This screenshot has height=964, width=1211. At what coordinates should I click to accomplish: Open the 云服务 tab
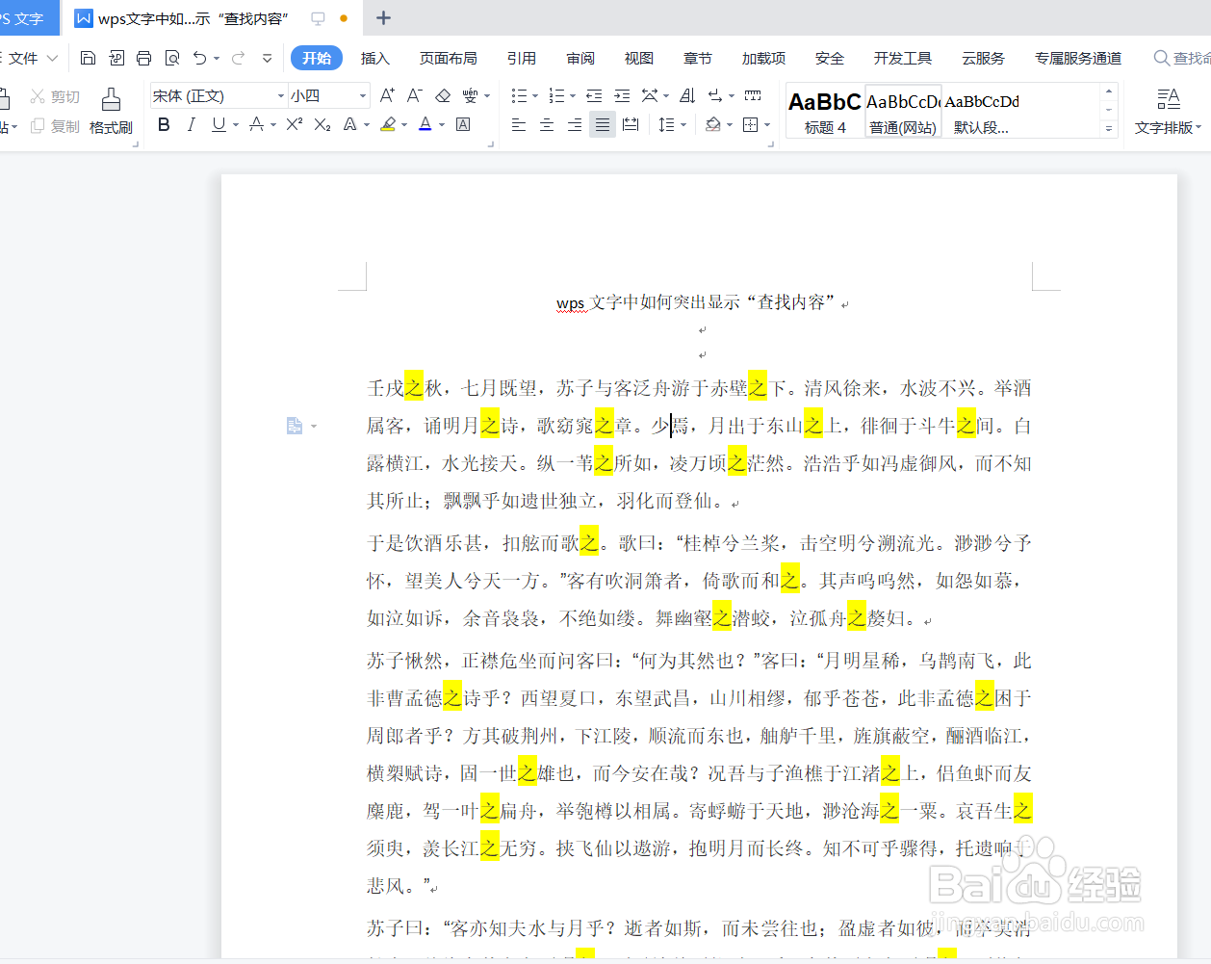[983, 59]
